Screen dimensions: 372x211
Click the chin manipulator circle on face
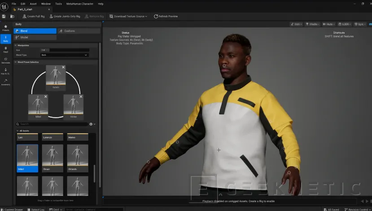[224, 65]
